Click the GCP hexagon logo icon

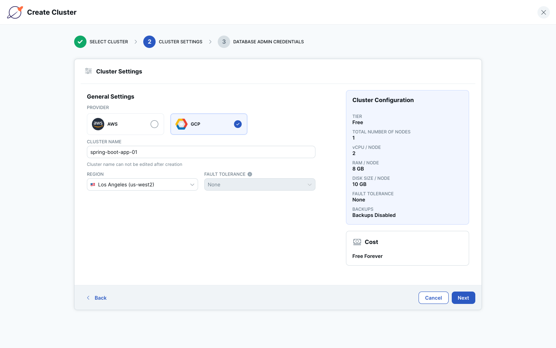pos(181,124)
